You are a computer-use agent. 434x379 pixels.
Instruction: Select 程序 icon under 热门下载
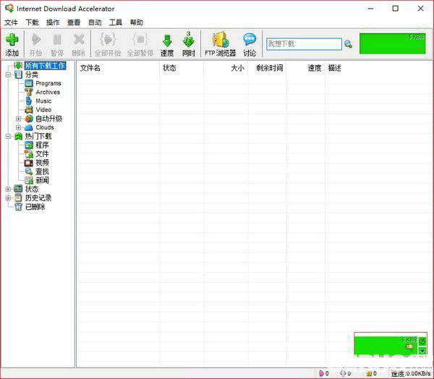[29, 145]
